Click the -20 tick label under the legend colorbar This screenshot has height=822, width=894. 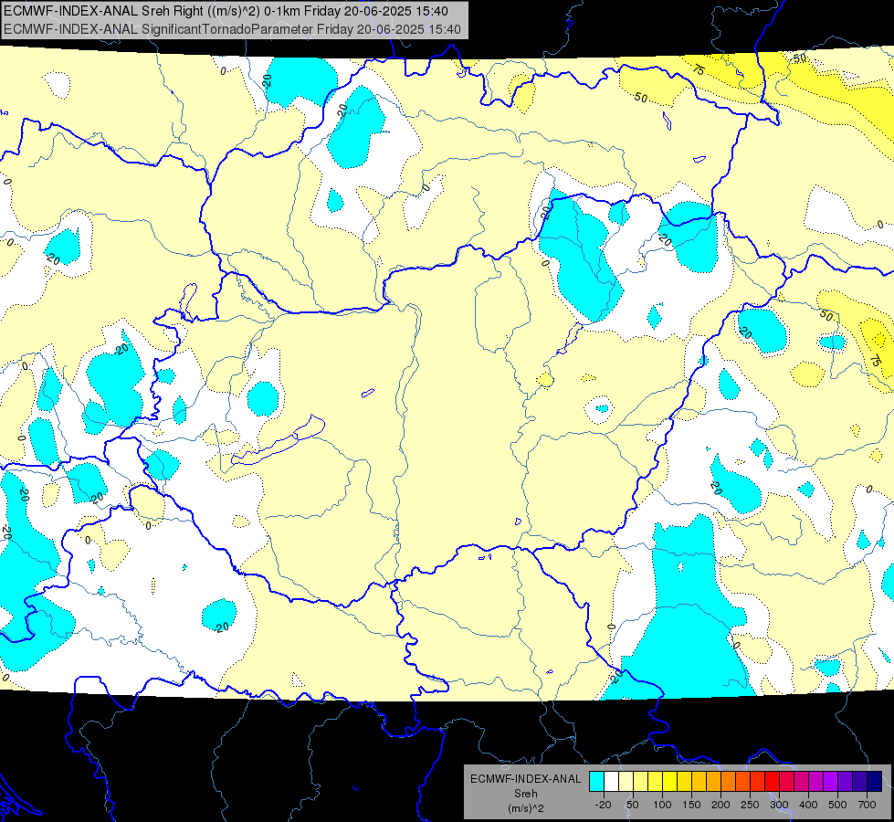point(603,805)
